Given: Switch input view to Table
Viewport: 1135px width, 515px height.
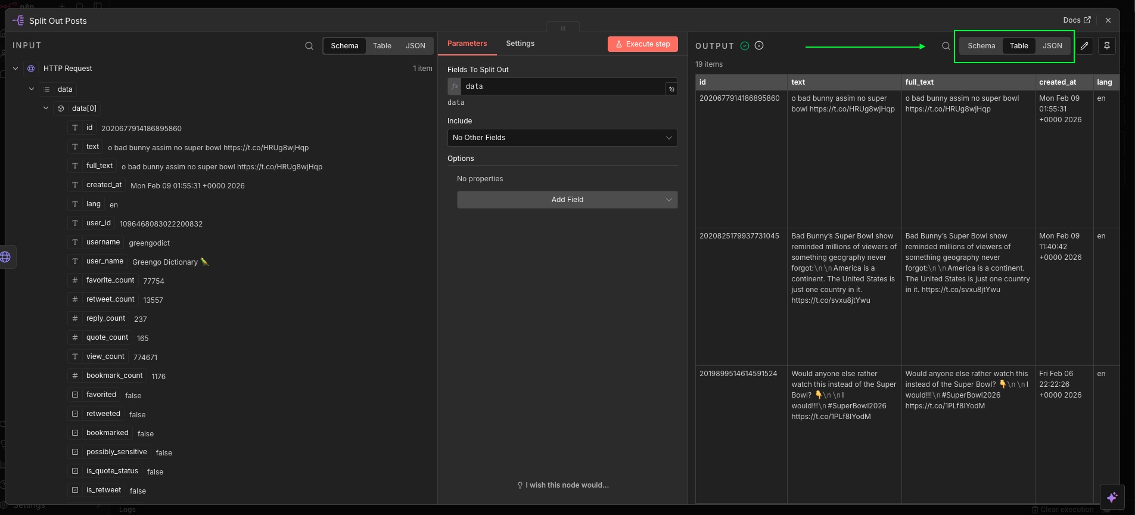Looking at the screenshot, I should [x=382, y=46].
